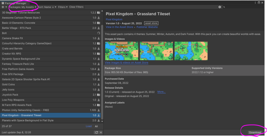
Task: Click download icon for Awesome Cartoon Planes Style 2
Action: 99,18
